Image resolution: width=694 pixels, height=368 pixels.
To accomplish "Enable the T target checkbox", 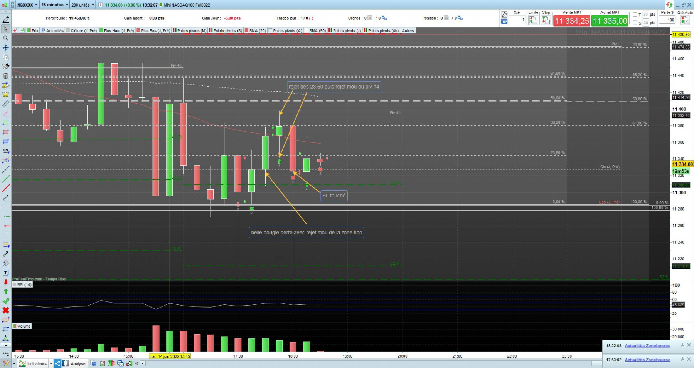I will (635, 15).
